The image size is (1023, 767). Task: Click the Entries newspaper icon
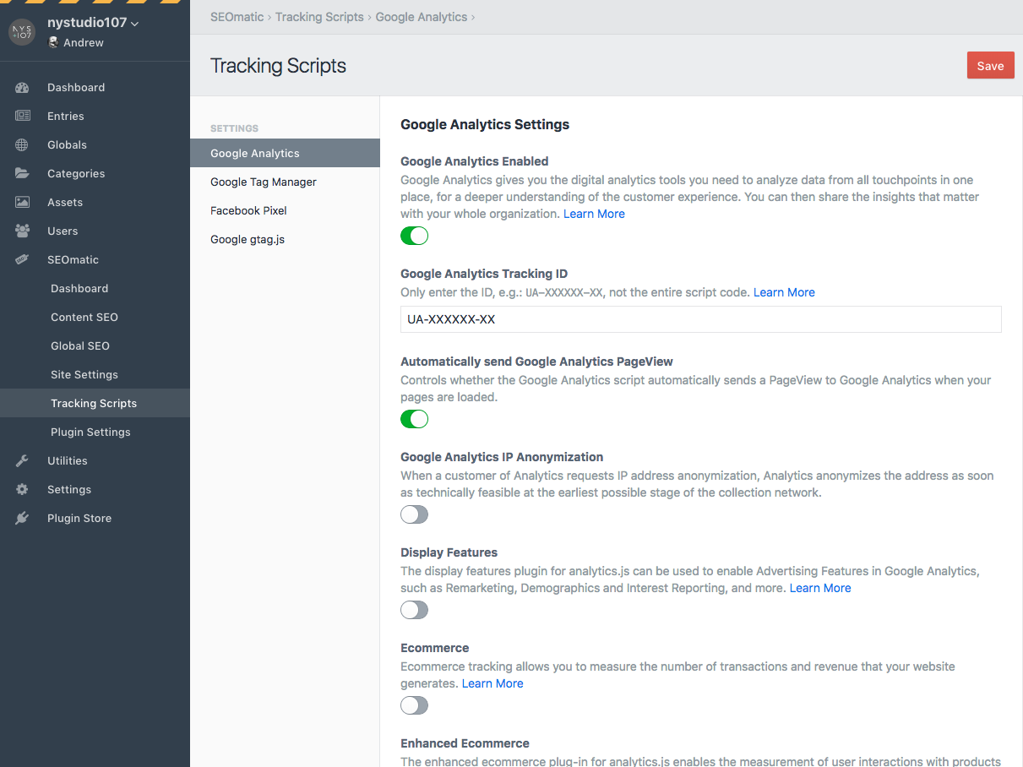pyautogui.click(x=22, y=116)
